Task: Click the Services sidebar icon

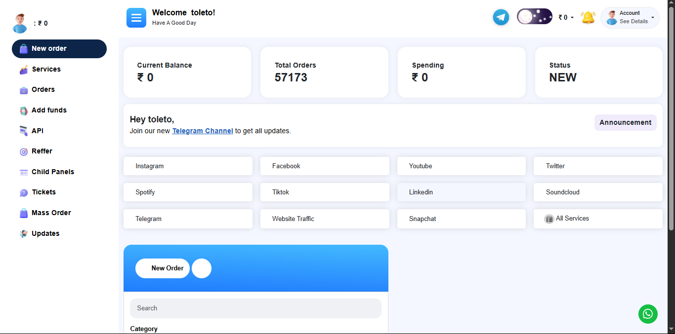Action: (24, 70)
